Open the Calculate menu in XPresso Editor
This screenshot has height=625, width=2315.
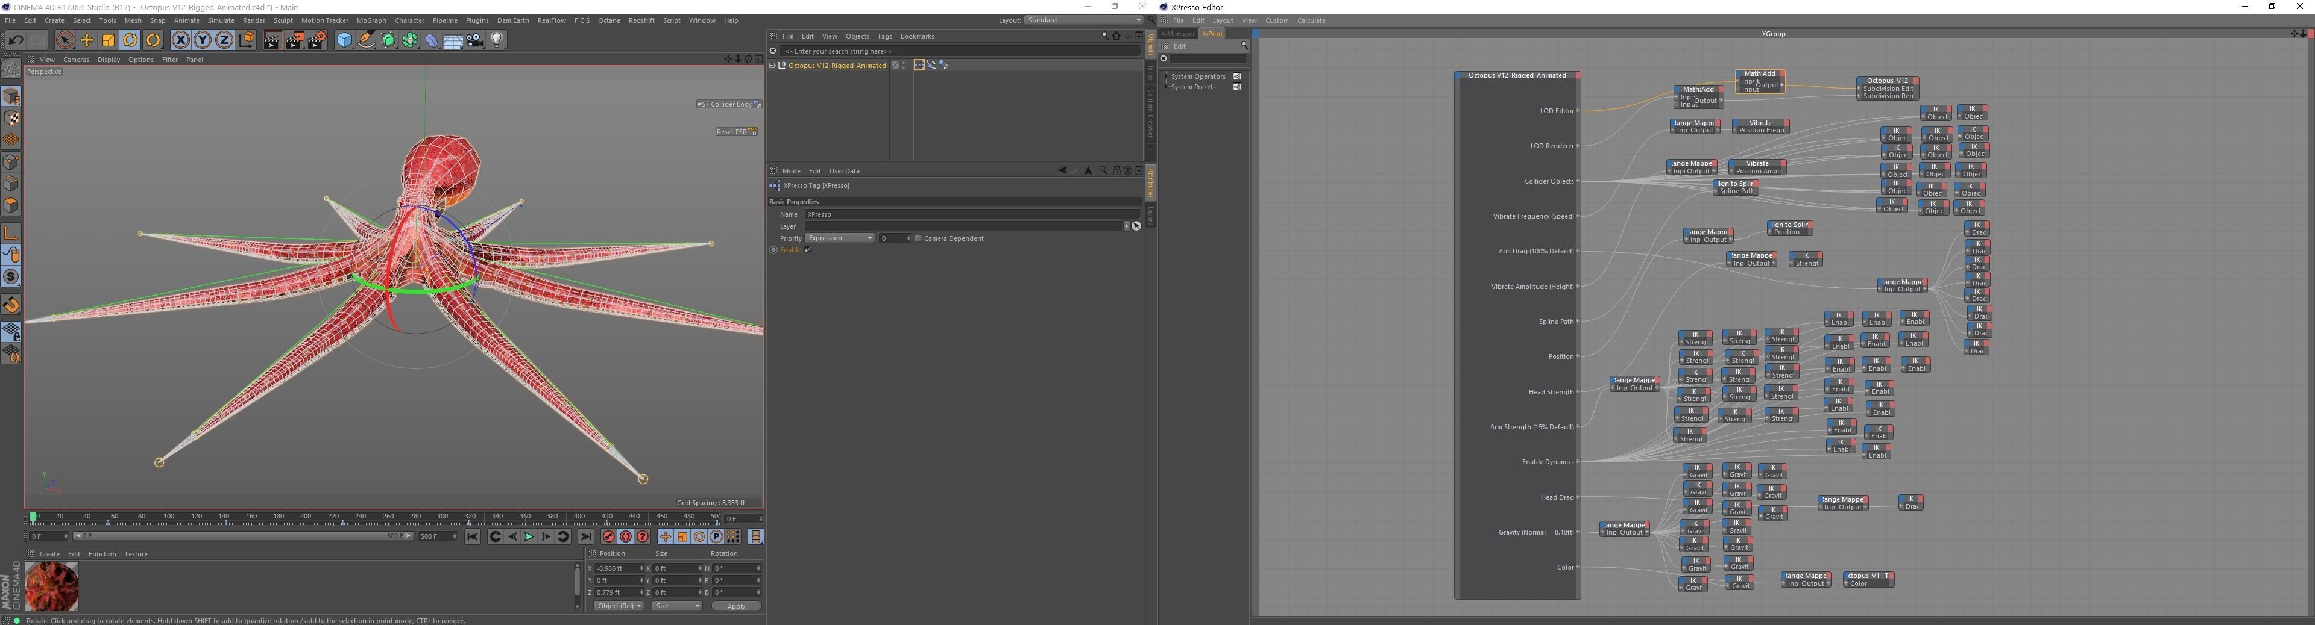point(1311,20)
